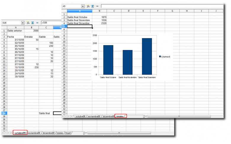Open Function Wizard beside the A5 name box
This screenshot has height=144, width=231.
tap(88, 6)
